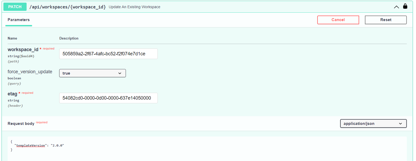Click the Name column header
416x161 pixels.
[x=12, y=38]
